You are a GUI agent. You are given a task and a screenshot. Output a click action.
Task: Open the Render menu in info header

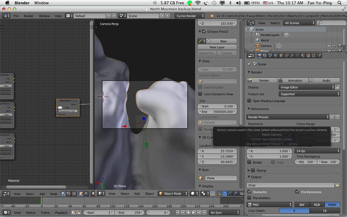(29, 16)
